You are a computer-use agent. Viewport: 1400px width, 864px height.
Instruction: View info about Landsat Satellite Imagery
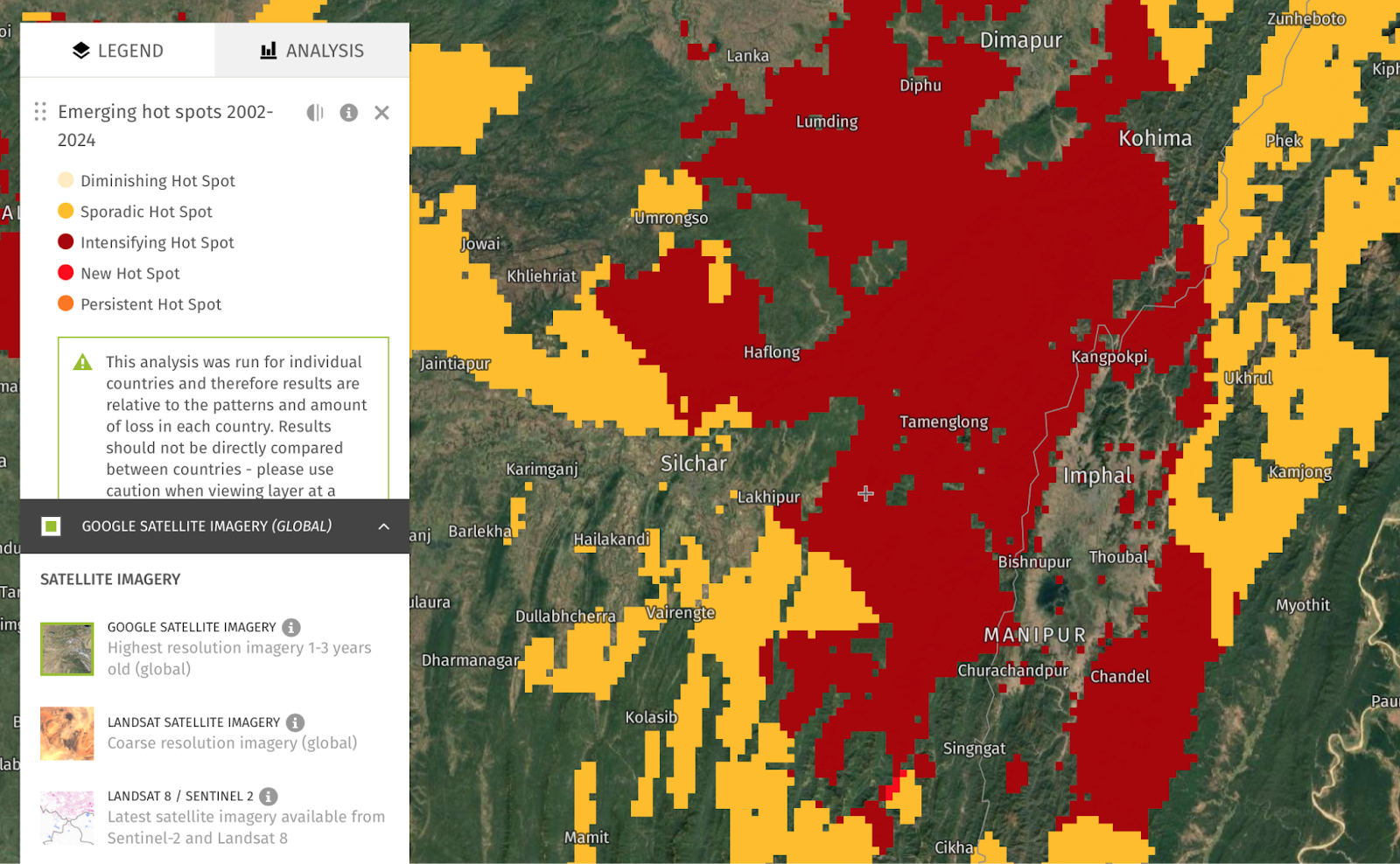[x=296, y=722]
